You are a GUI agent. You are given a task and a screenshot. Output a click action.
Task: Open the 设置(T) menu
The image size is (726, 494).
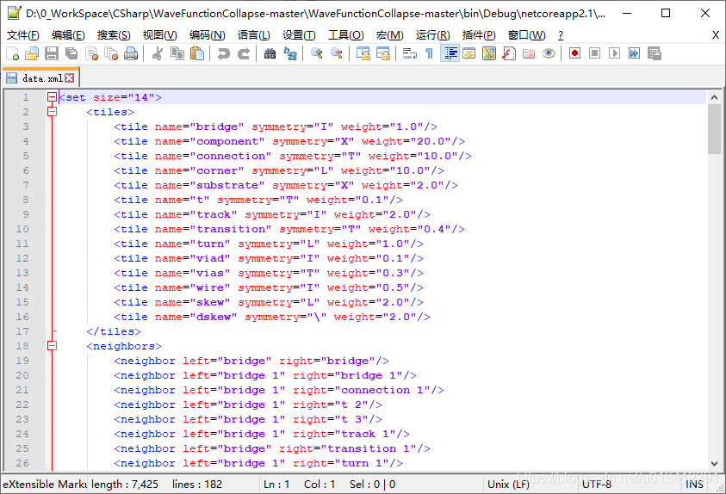click(299, 35)
